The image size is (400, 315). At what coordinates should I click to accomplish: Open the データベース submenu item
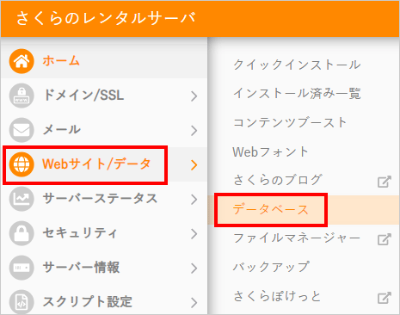[x=271, y=209]
